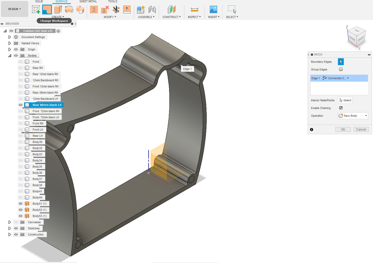Open the Construct dropdown menu
The height and width of the screenshot is (263, 373).
tap(171, 17)
